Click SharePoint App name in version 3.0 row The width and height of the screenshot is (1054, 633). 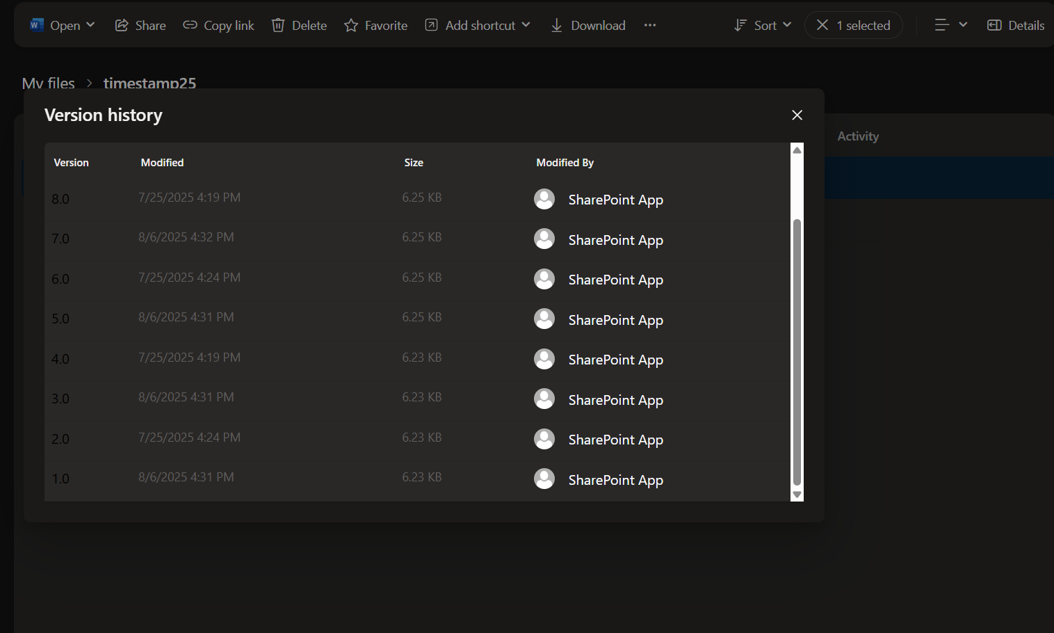[x=616, y=400]
